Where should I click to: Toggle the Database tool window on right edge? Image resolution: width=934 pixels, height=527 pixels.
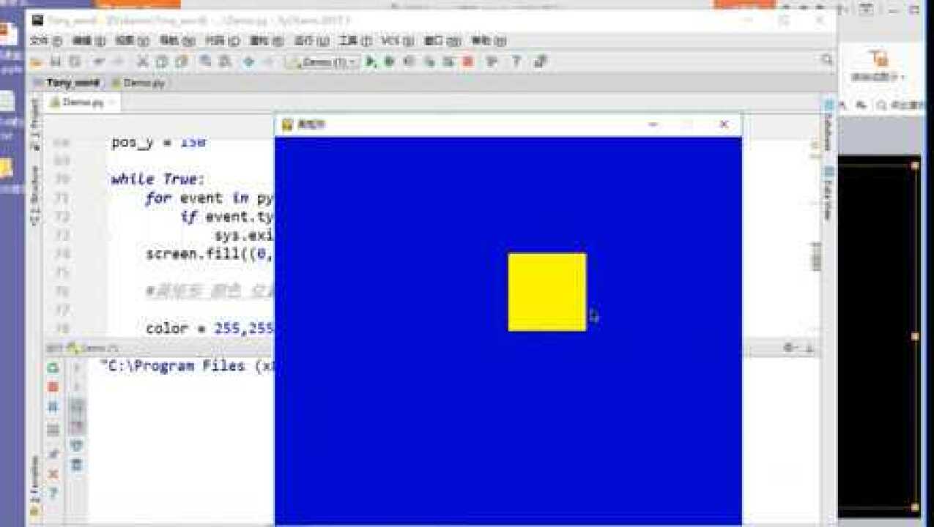point(829,124)
